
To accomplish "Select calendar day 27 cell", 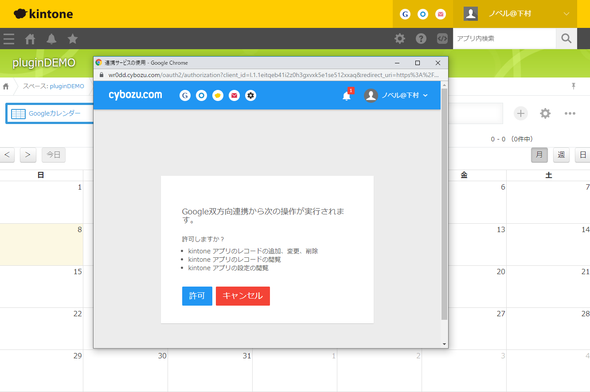I will pyautogui.click(x=477, y=329).
